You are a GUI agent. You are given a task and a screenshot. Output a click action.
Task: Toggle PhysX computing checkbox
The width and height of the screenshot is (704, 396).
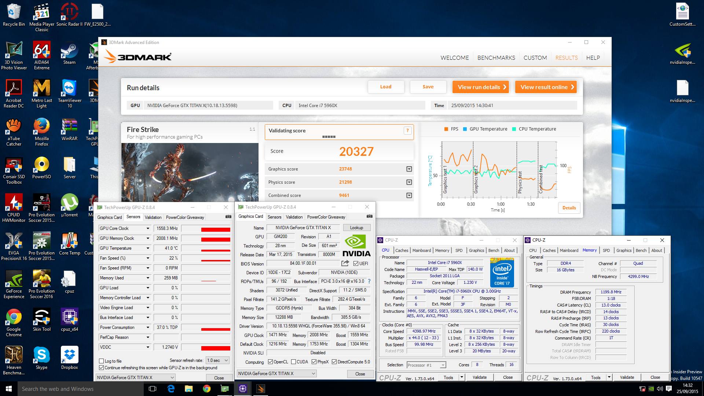point(314,362)
